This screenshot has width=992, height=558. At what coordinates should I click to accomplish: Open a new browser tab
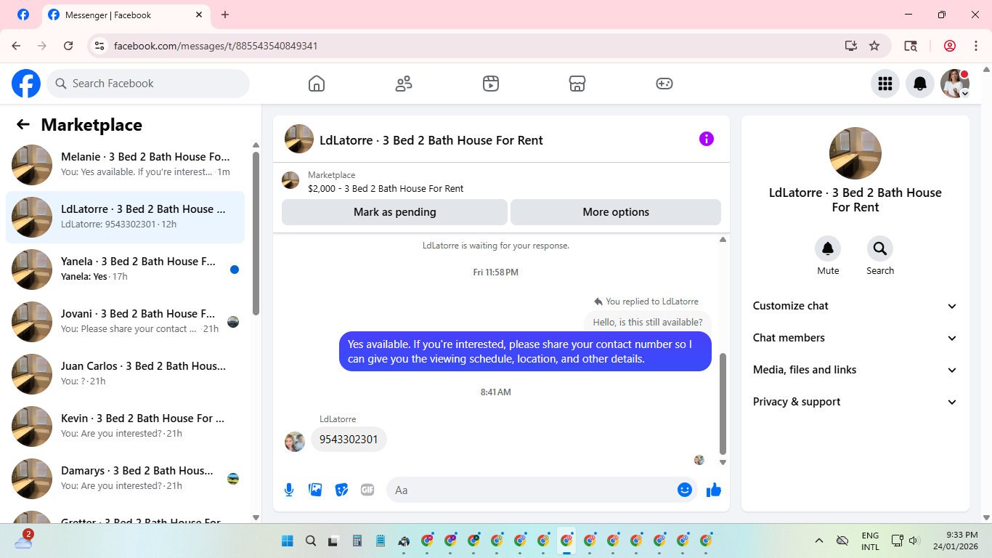pos(225,15)
